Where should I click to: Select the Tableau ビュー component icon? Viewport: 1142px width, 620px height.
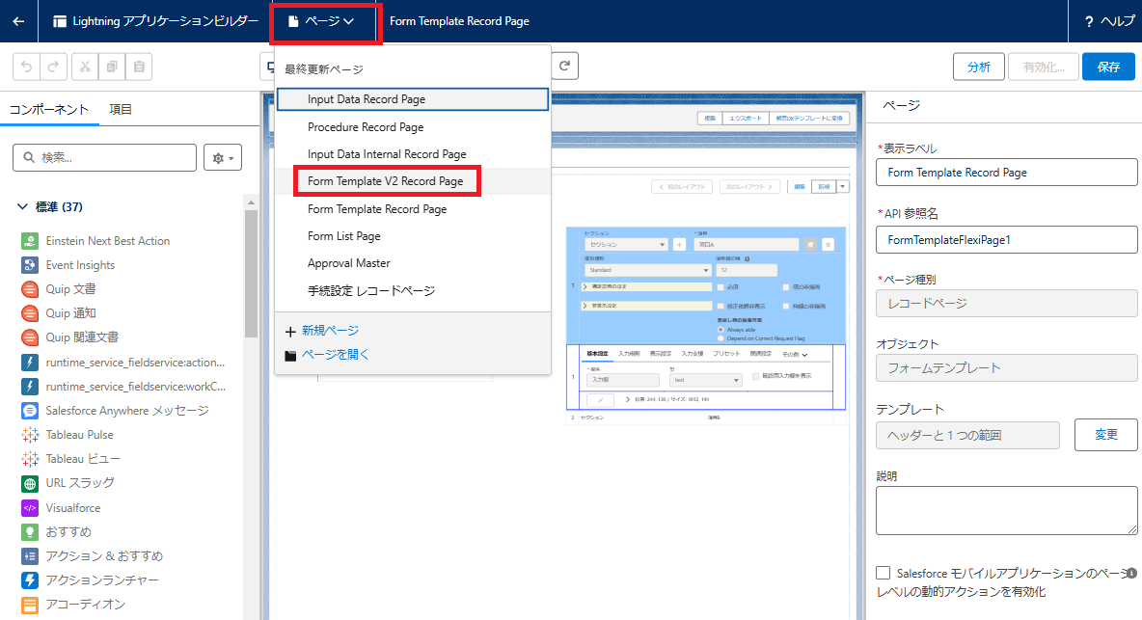pyautogui.click(x=30, y=458)
